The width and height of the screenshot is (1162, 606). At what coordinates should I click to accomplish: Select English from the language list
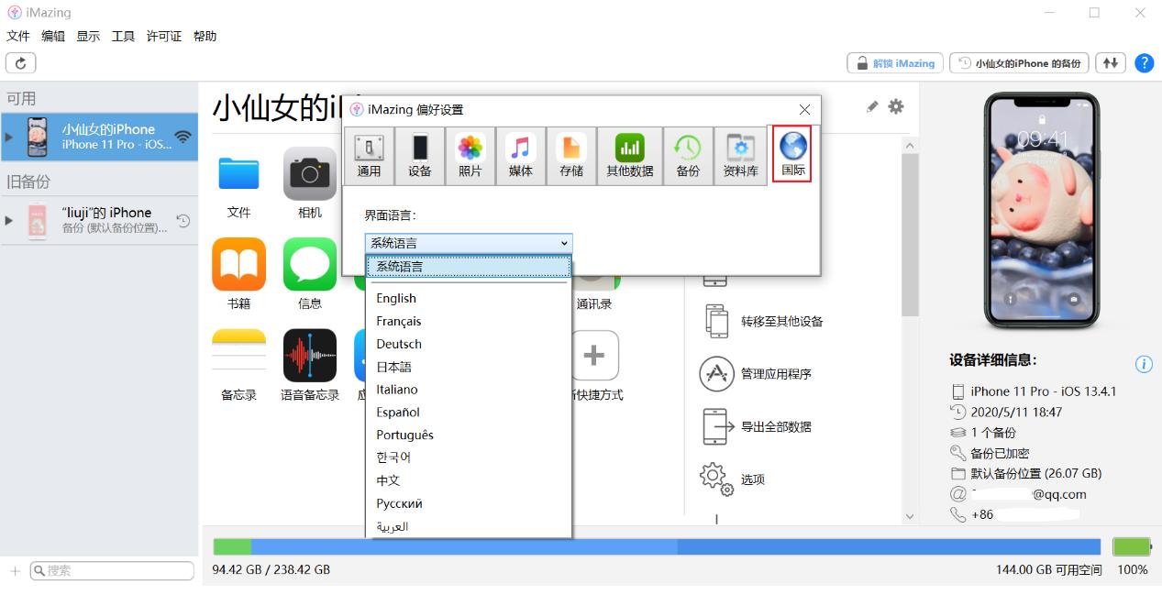(396, 298)
